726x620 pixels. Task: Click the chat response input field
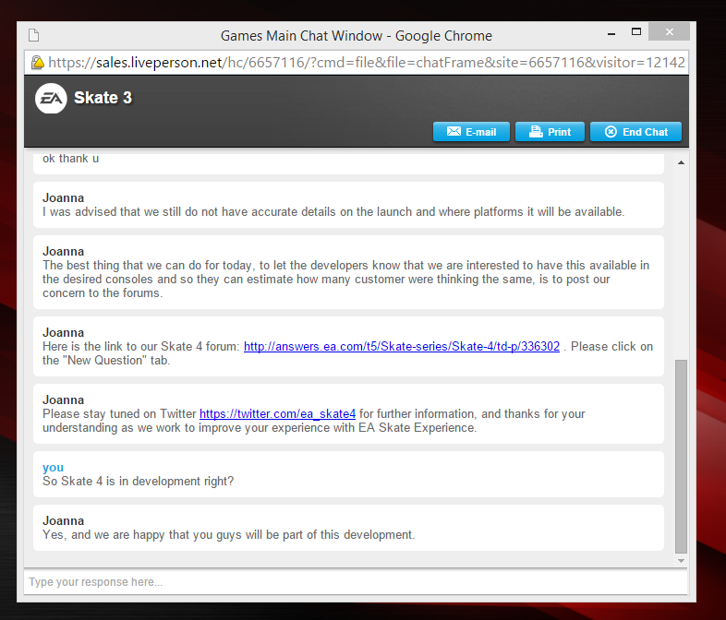point(356,582)
